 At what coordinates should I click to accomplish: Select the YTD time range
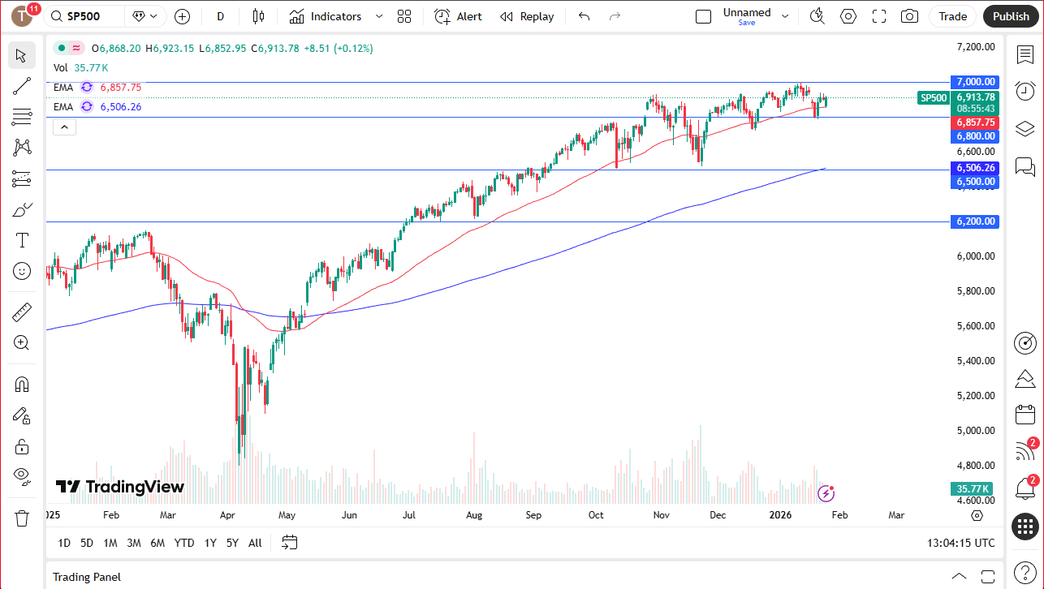click(x=184, y=543)
